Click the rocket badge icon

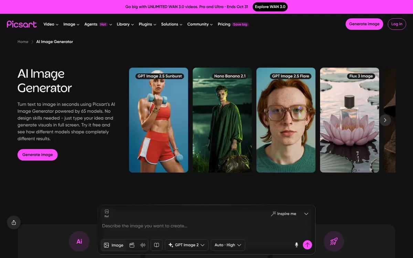334,241
